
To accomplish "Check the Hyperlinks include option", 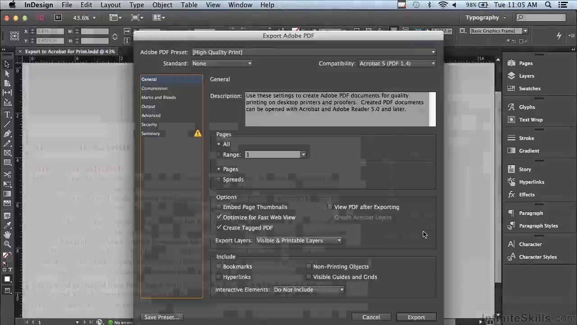I will click(x=219, y=277).
